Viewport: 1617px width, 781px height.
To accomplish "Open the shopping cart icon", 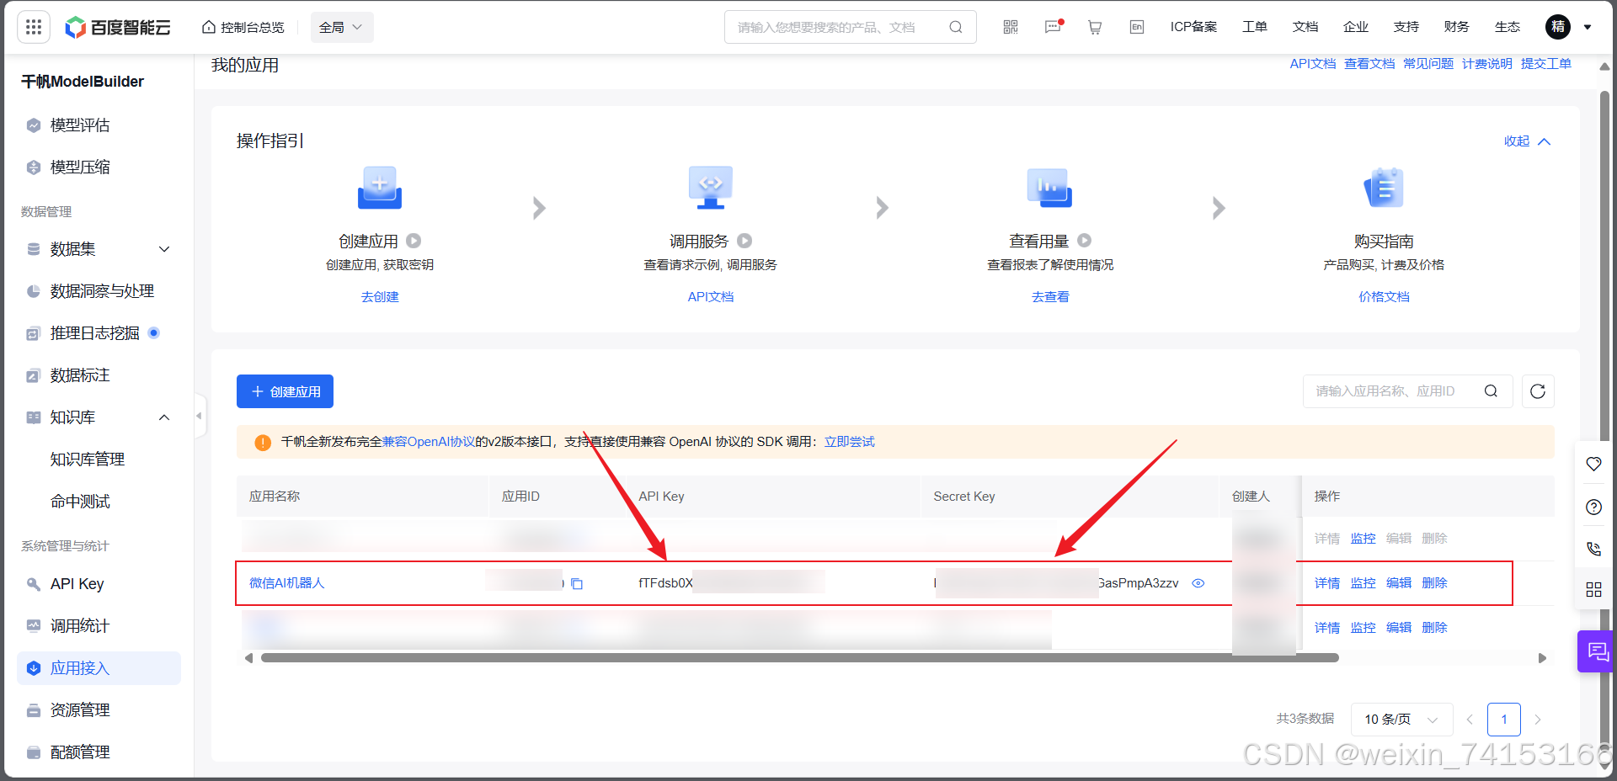I will point(1095,27).
